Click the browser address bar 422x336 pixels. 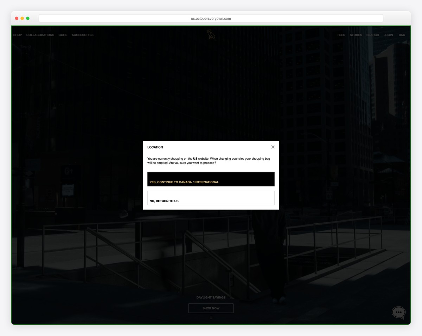(211, 18)
